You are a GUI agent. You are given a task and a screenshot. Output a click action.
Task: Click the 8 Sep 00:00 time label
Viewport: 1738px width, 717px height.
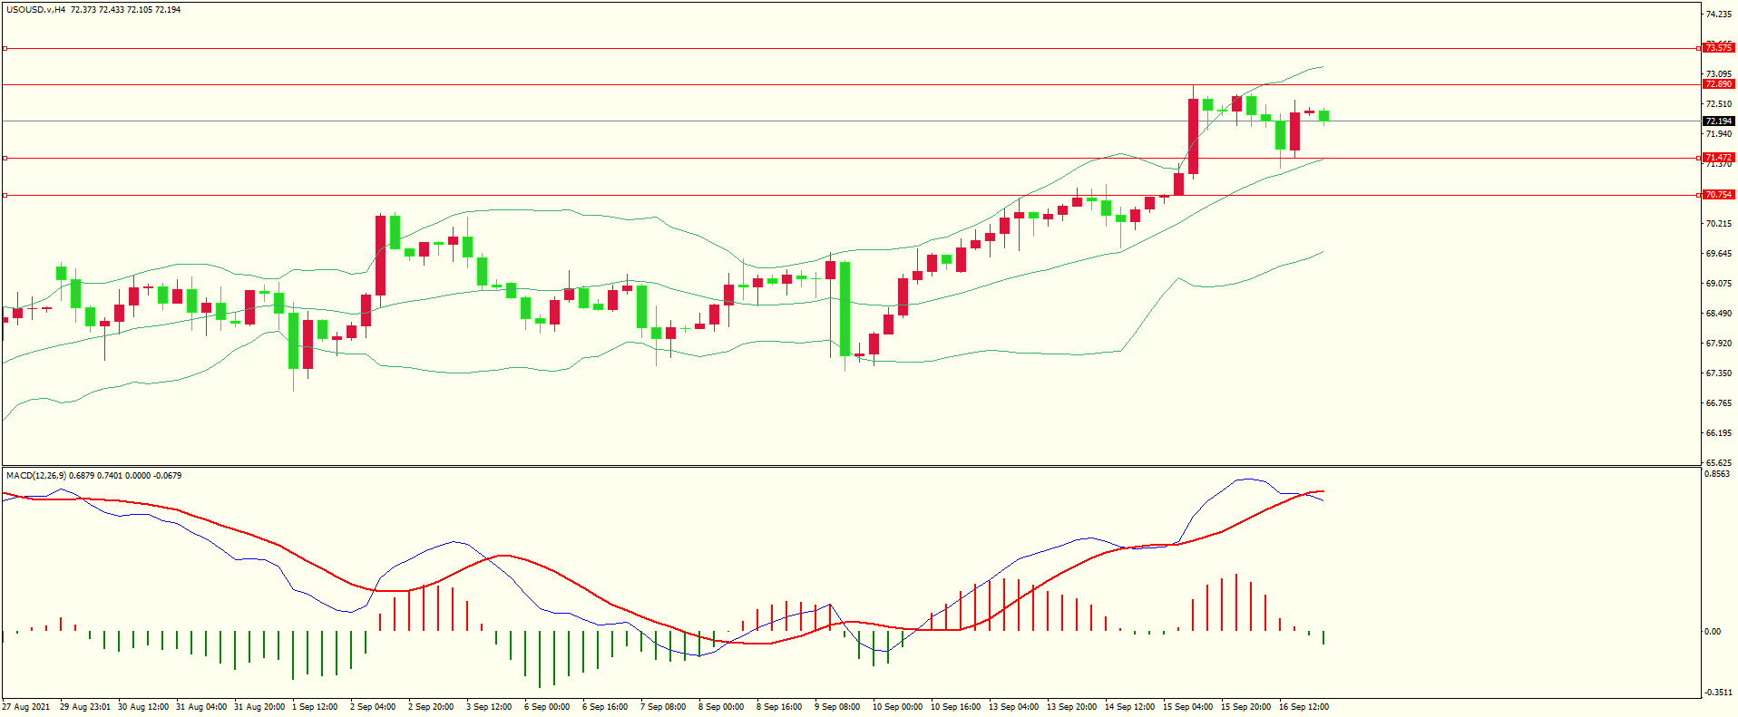(721, 707)
